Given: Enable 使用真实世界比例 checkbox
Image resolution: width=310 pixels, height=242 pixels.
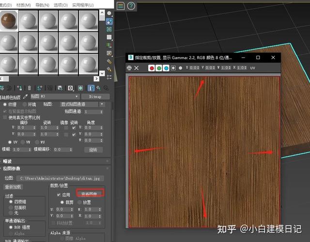Looking at the screenshot, I should 5,118.
